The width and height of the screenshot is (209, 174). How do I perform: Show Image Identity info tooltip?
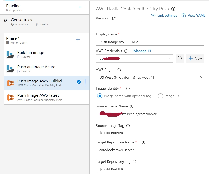(128, 89)
